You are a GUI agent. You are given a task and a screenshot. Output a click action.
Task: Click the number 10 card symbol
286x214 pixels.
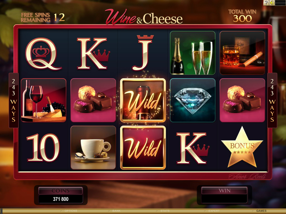click(43, 148)
